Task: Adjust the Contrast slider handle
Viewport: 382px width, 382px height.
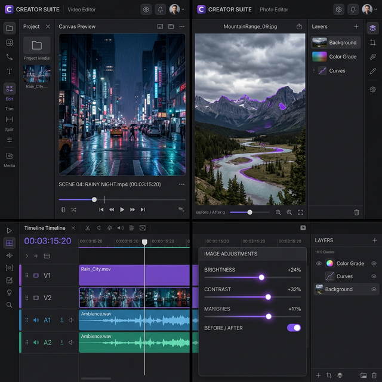Action: point(268,297)
